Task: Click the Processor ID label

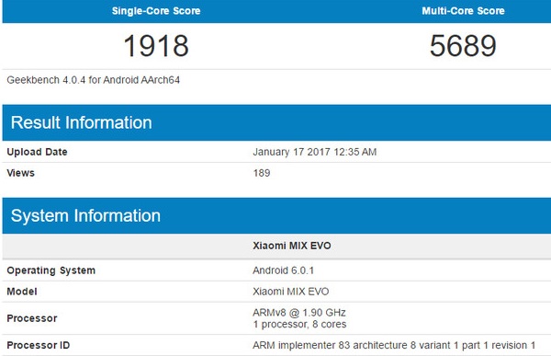Action: 38,345
